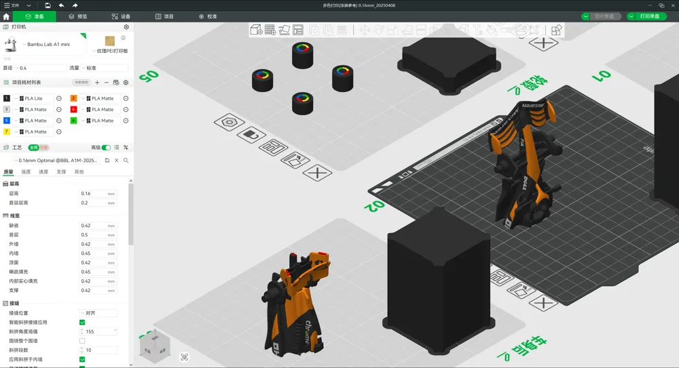679x368 pixels.
Task: Click the Arrange all objects icon
Action: (x=298, y=30)
